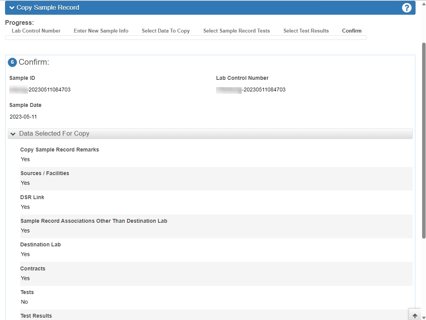Viewport: 426px width, 320px height.
Task: Click the Copy Sample Record header title
Action: click(48, 8)
